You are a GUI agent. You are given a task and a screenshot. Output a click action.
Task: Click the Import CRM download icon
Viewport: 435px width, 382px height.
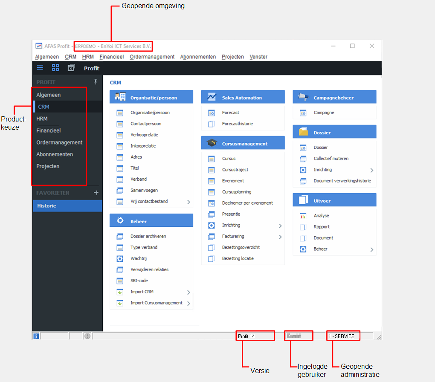pos(120,292)
